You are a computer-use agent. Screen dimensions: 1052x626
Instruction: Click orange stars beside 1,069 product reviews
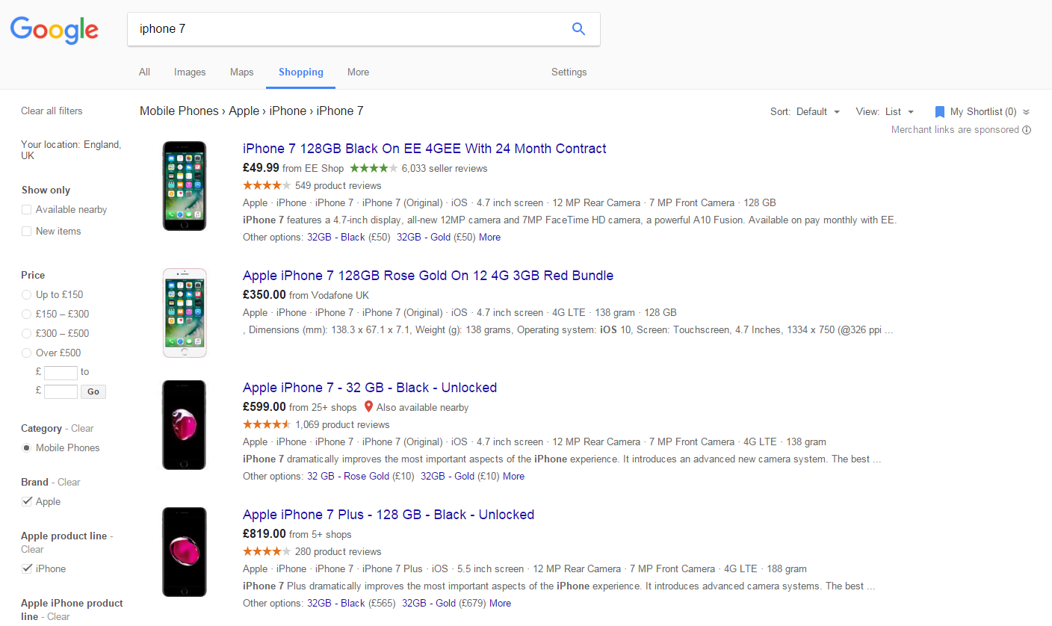point(267,424)
